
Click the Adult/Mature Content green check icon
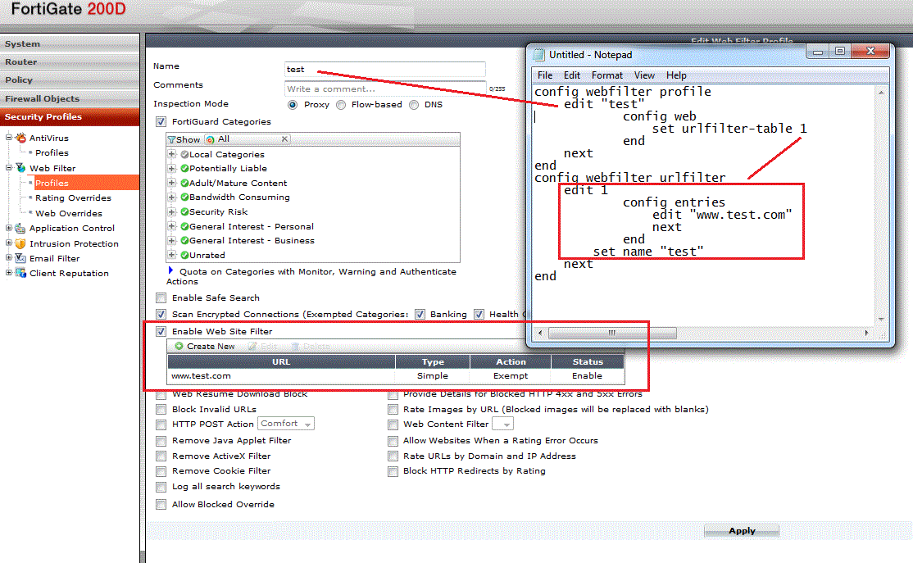184,183
